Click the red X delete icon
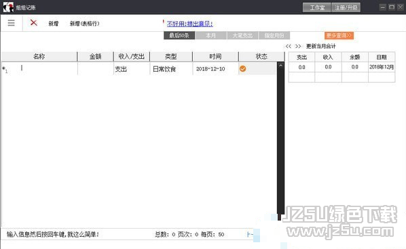 coord(34,23)
